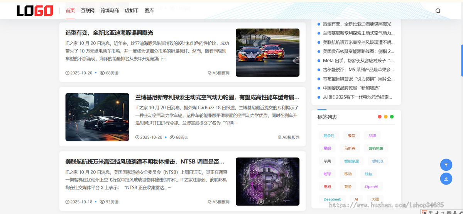The width and height of the screenshot is (463, 214).
Task: Open sidebar link 造型有变，全新比亚迪
Action: [x=357, y=24]
